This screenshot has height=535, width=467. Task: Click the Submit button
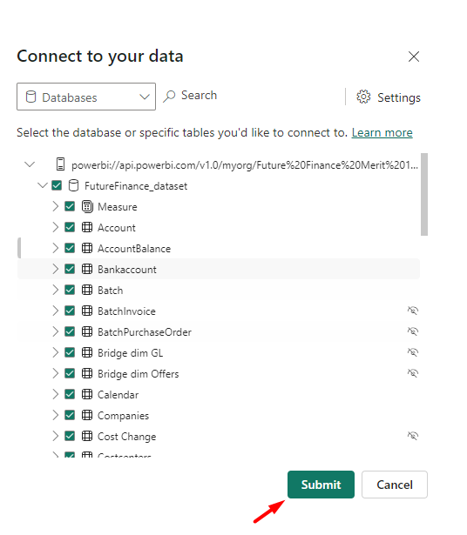coord(321,485)
